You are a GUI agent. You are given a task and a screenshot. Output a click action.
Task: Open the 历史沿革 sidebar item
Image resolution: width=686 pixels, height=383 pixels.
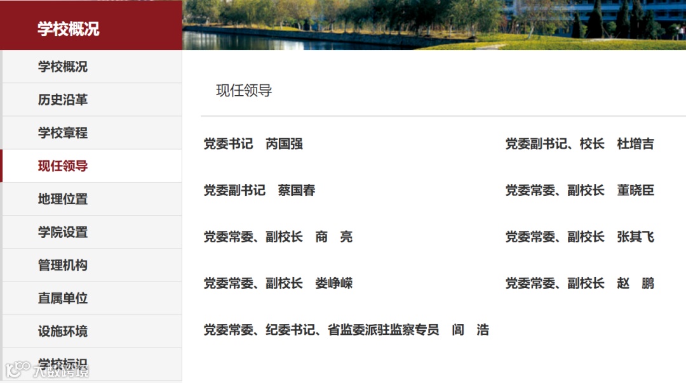(x=92, y=100)
